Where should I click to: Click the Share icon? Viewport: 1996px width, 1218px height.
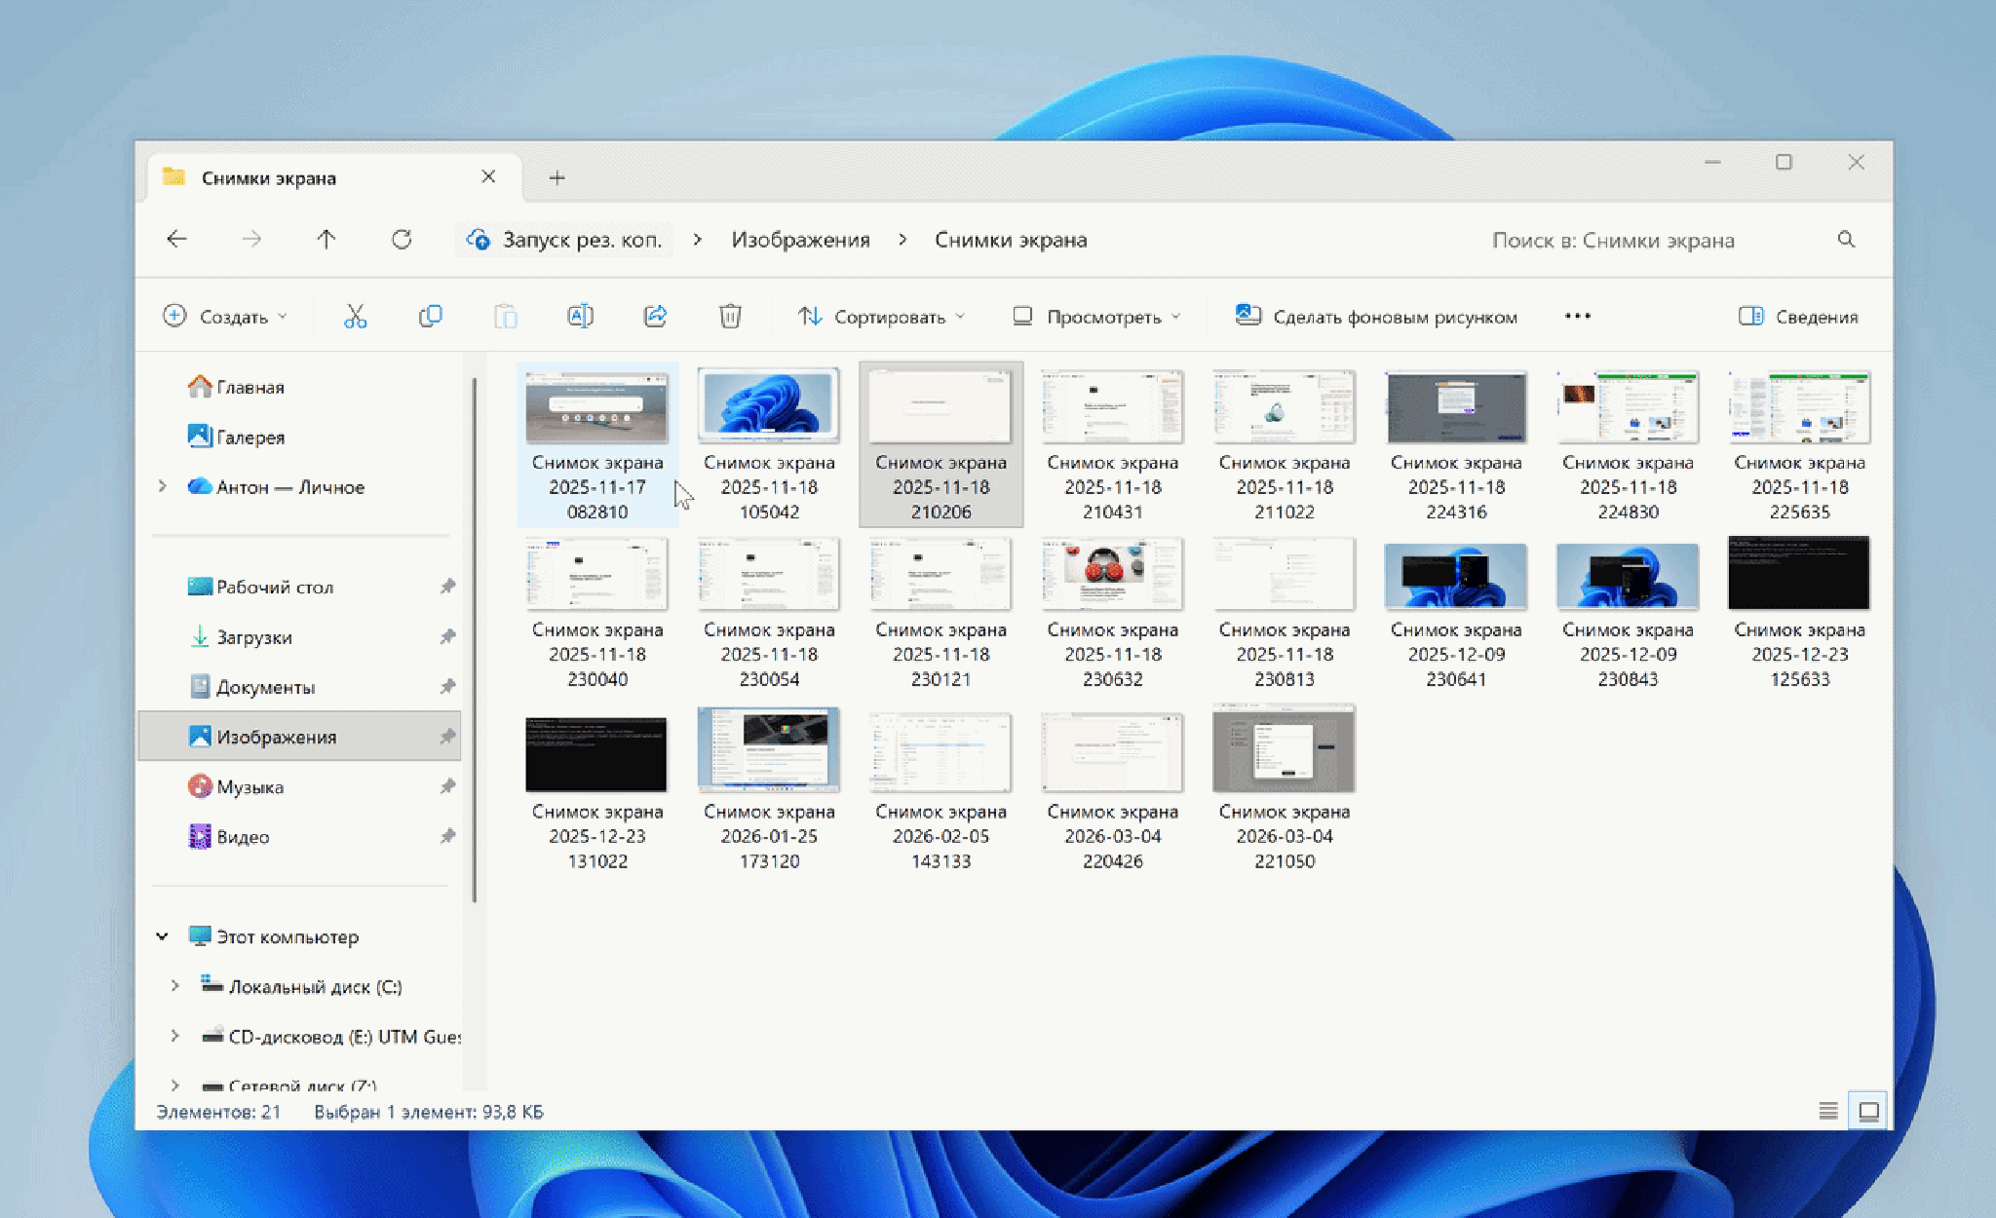(x=655, y=316)
